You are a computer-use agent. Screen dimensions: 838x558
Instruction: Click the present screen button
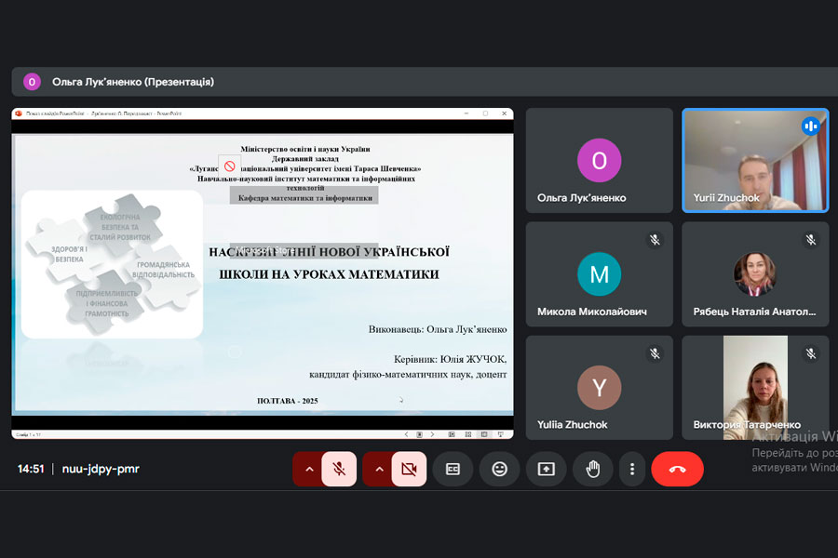tap(547, 469)
